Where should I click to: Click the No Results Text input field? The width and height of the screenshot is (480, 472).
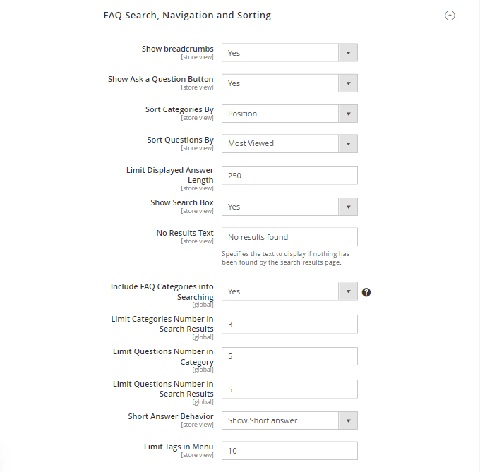pos(289,237)
